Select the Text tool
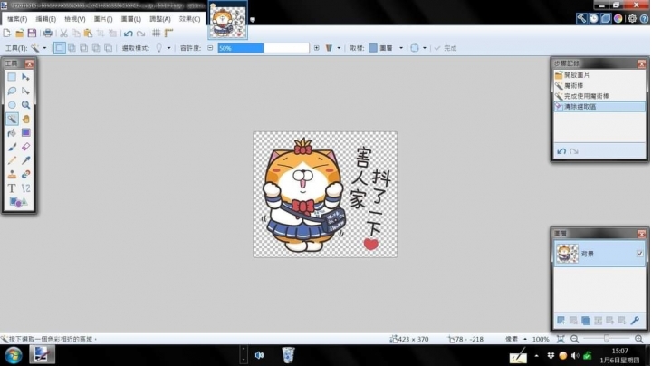This screenshot has height=366, width=652. click(12, 188)
